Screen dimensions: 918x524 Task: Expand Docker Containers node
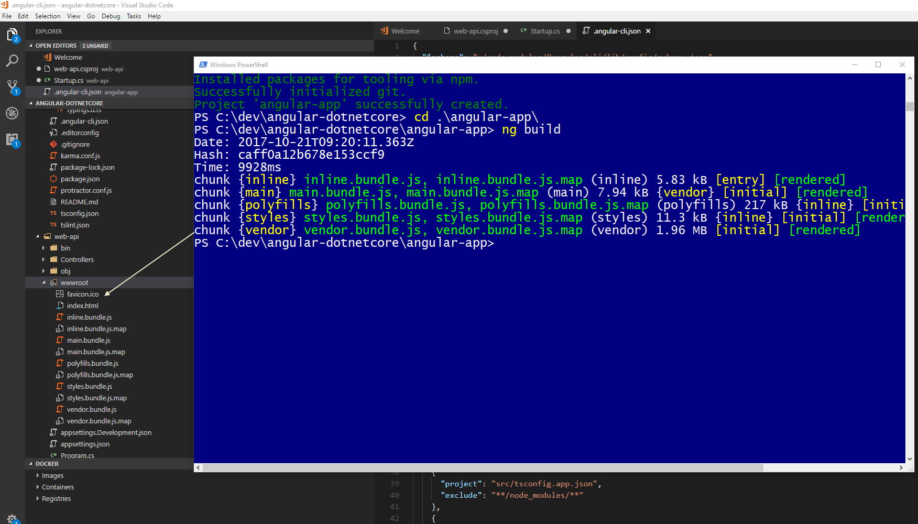tap(38, 487)
